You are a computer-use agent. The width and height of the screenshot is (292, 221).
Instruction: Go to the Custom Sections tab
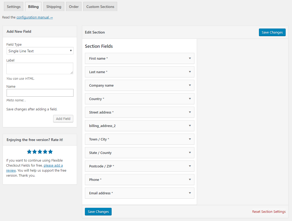pyautogui.click(x=100, y=7)
